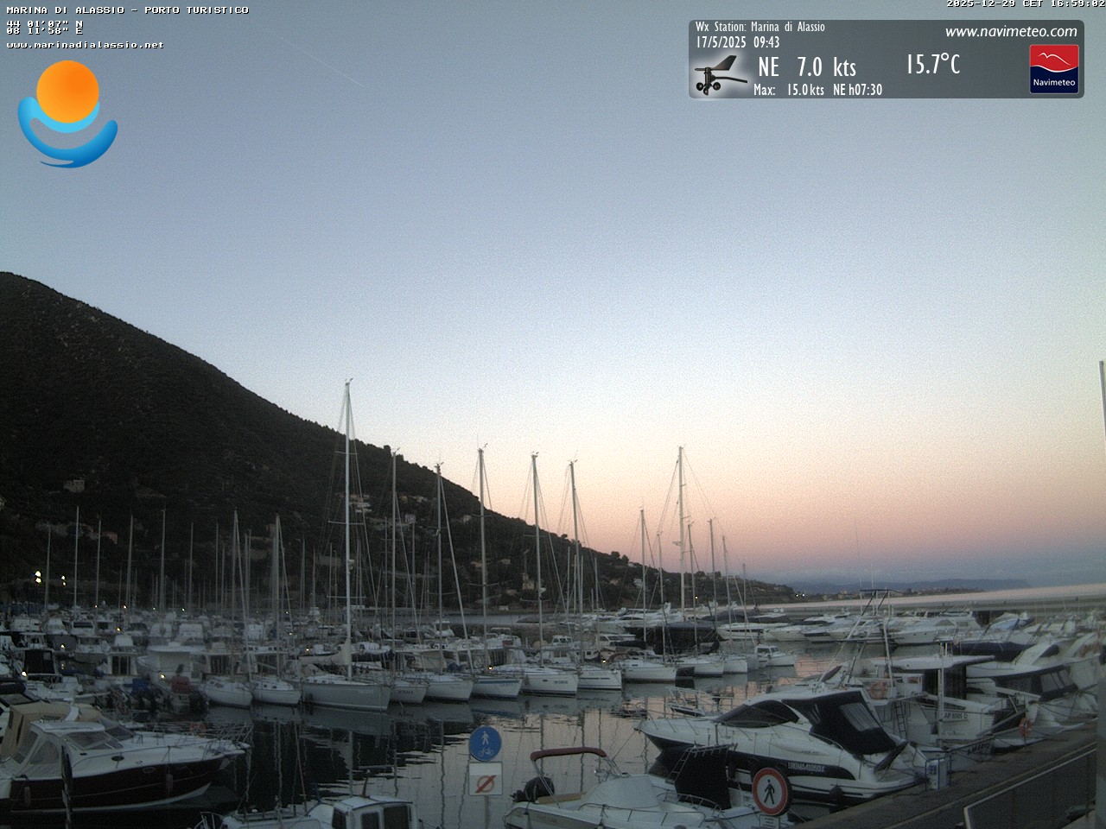Click the Marina di Alassio Porto Turistico title
Screen dimensions: 1106x829
point(127,9)
